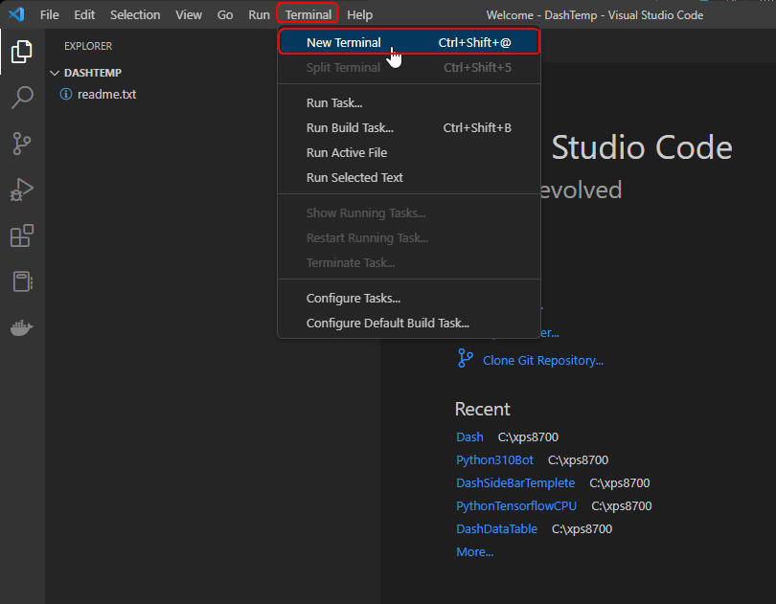Screen dimensions: 776x604
Task: Click the Welcome - DashTemp window title
Action: 595,15
